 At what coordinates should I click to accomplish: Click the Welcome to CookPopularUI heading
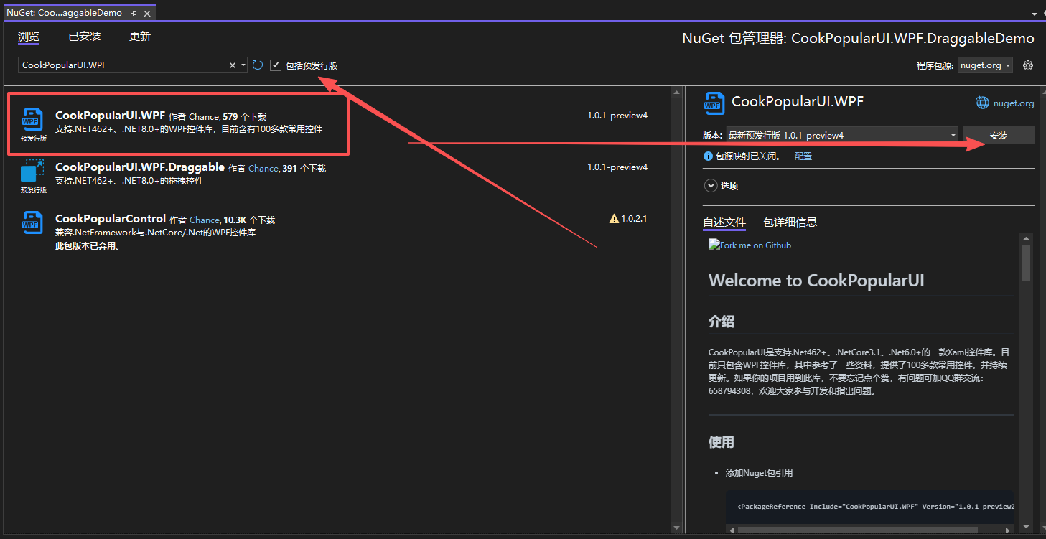(x=816, y=281)
